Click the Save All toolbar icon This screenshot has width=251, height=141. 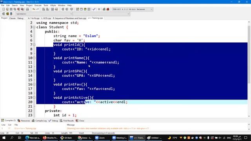coord(15,9)
